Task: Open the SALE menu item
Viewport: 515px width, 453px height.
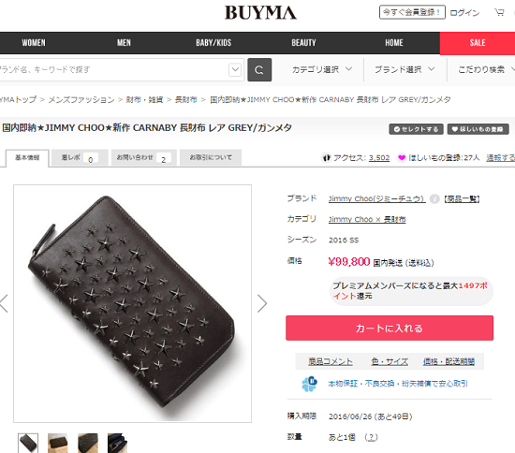Action: click(x=478, y=43)
